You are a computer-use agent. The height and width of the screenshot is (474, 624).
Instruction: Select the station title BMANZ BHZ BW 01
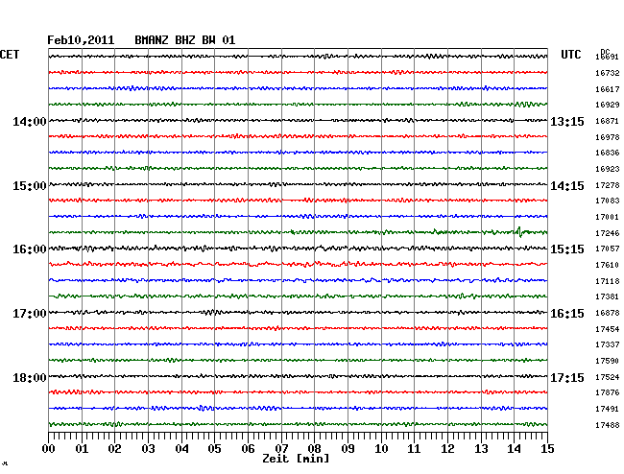click(x=185, y=40)
